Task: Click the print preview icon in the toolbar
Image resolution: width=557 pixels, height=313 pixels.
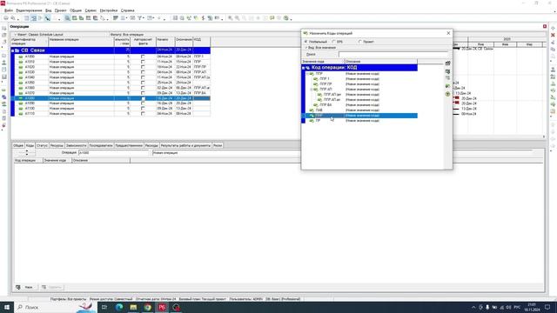Action: (13, 18)
